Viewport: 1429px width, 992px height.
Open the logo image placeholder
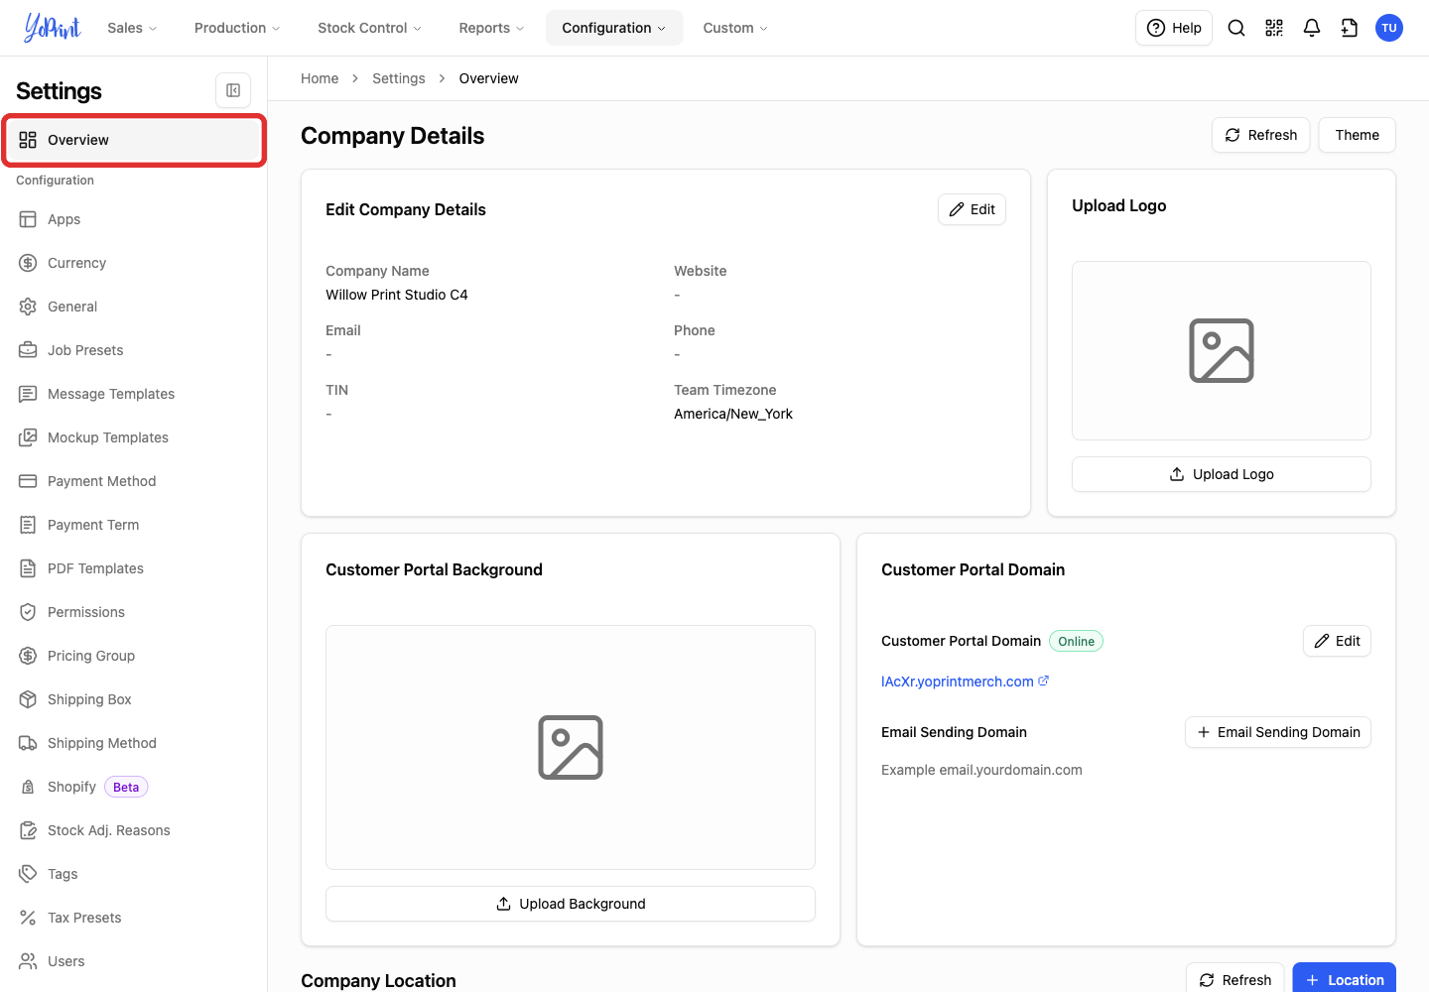click(x=1222, y=350)
